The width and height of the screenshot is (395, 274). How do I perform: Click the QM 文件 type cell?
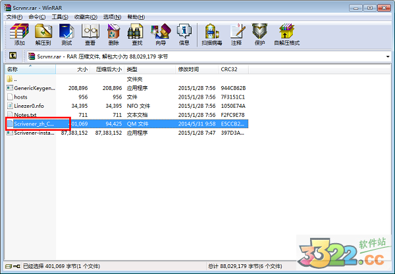click(138, 124)
